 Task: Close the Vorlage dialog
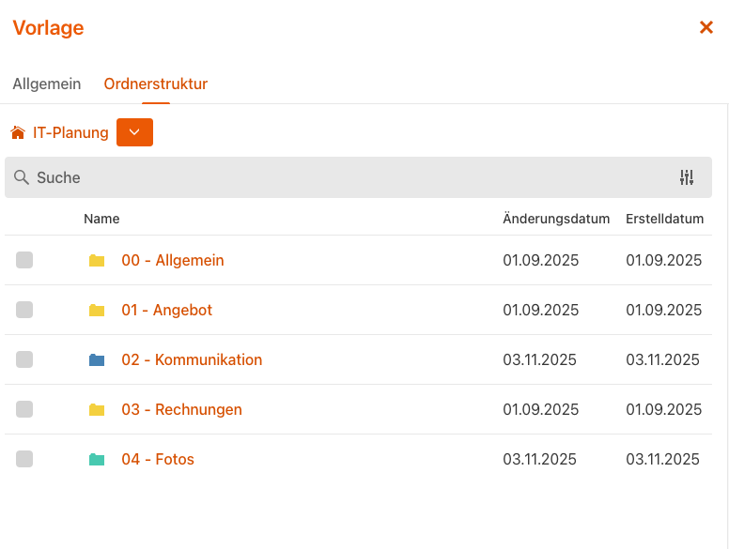pos(706,28)
